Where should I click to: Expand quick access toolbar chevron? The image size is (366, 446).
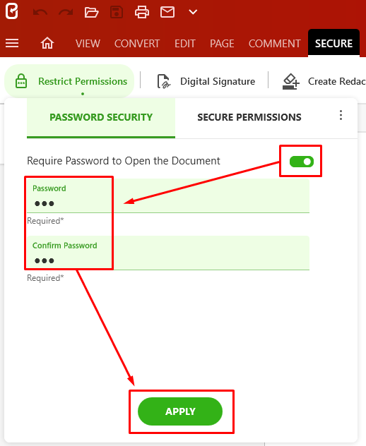[193, 12]
